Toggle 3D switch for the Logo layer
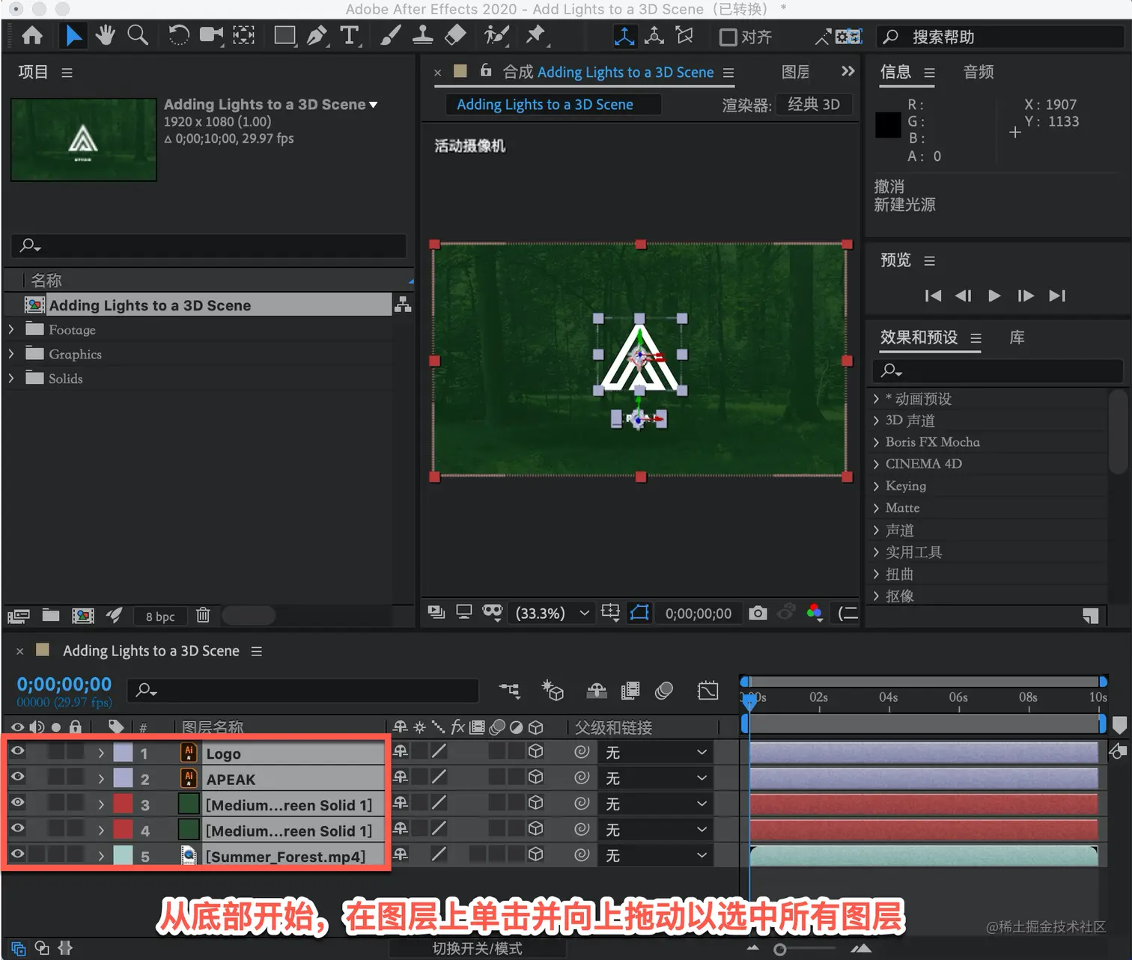1132x960 pixels. (x=535, y=752)
